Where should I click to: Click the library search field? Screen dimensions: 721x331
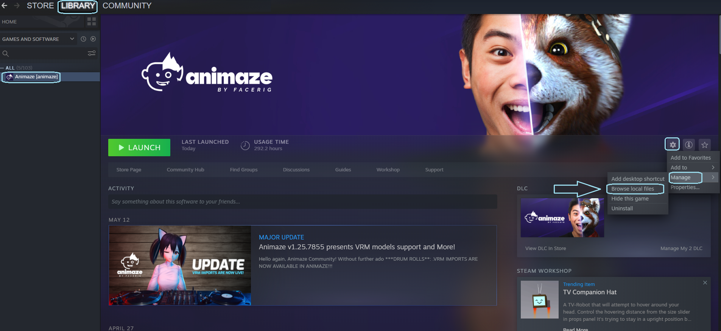click(x=48, y=53)
